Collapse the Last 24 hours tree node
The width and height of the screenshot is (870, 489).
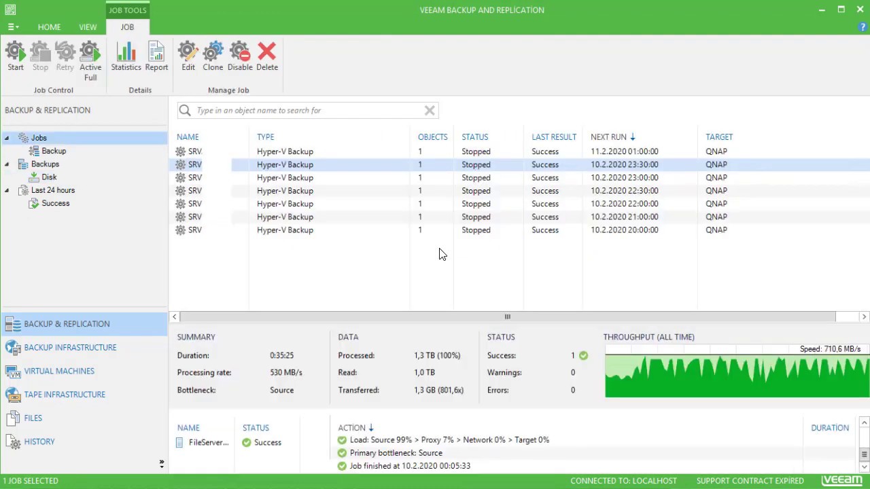coord(7,190)
